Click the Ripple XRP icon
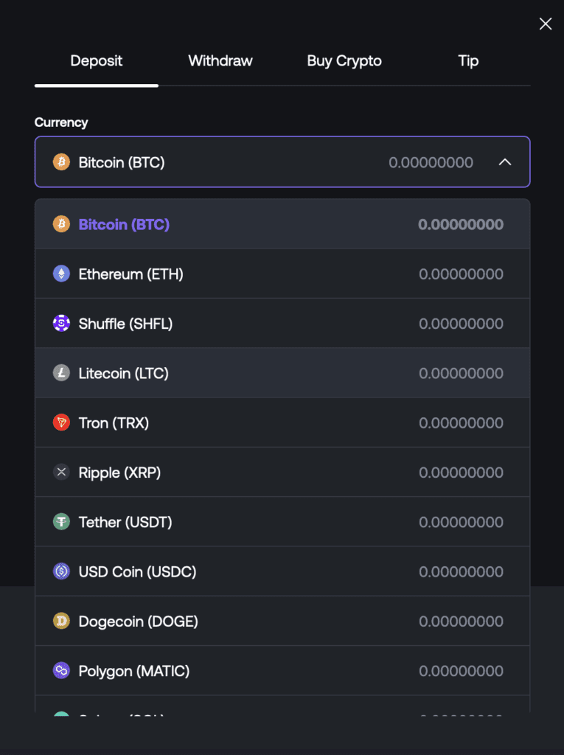This screenshot has width=564, height=755. coord(61,472)
